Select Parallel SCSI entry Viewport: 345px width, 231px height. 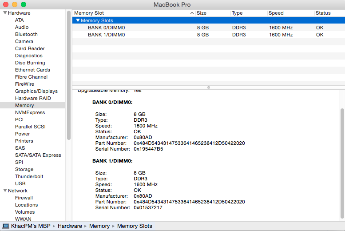point(30,127)
